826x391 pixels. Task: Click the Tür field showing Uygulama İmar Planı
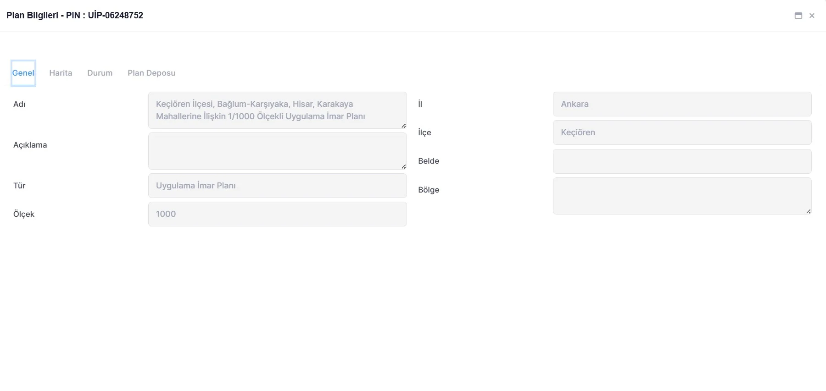point(277,186)
